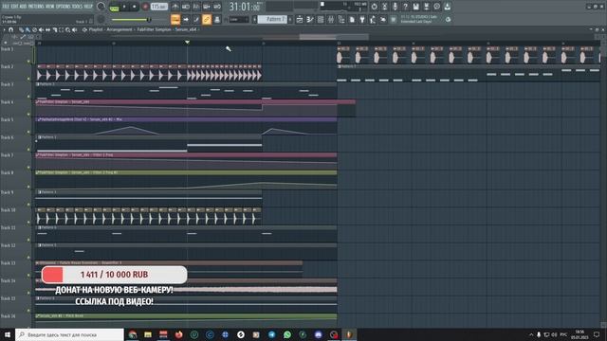Open Serum_x64 breadcrumb in playlist title
The width and height of the screenshot is (607, 341).
(186, 29)
